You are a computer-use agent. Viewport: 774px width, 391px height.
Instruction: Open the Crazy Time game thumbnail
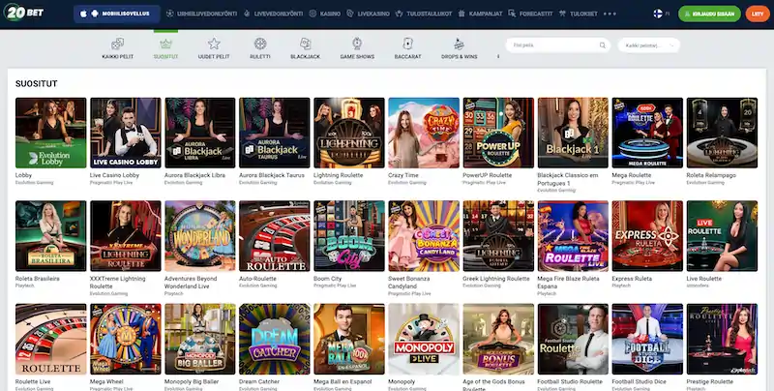pos(424,133)
